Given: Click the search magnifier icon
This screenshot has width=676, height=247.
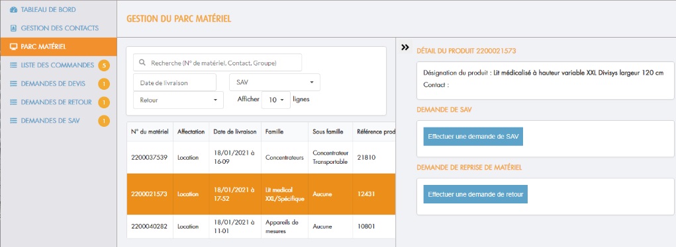Looking at the screenshot, I should point(143,63).
